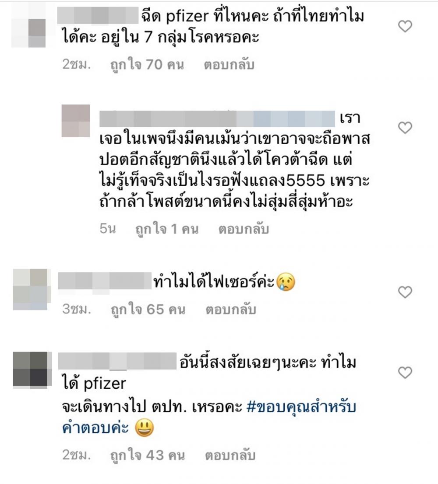The width and height of the screenshot is (438, 484).
Task: Tap the heart on the hashtag comment
Action: tap(405, 373)
